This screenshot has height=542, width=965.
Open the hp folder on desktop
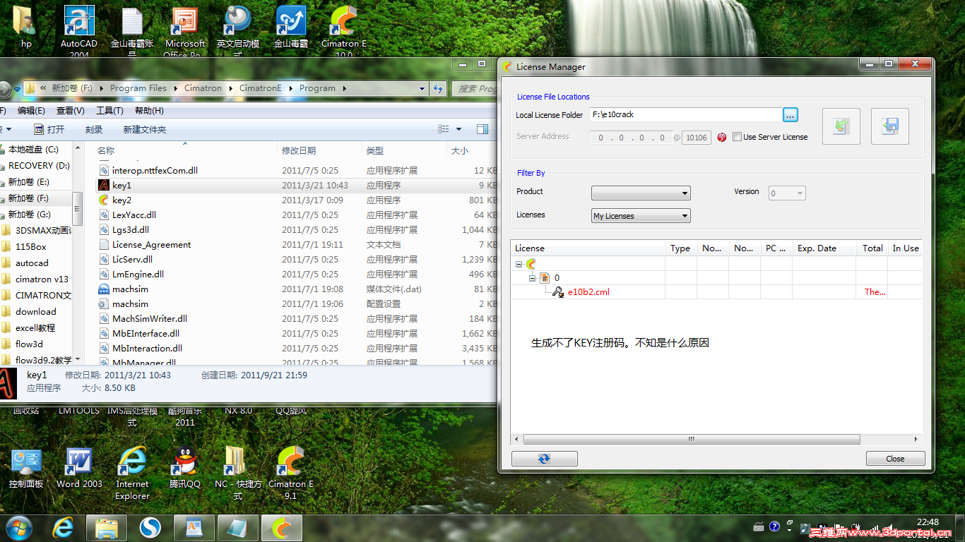(26, 27)
